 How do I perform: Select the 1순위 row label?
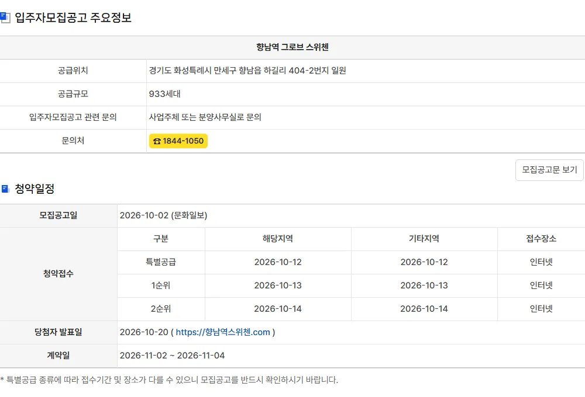coord(161,285)
